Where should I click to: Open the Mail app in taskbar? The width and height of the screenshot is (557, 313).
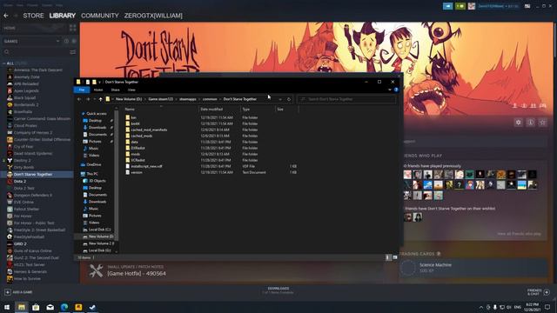click(50, 307)
